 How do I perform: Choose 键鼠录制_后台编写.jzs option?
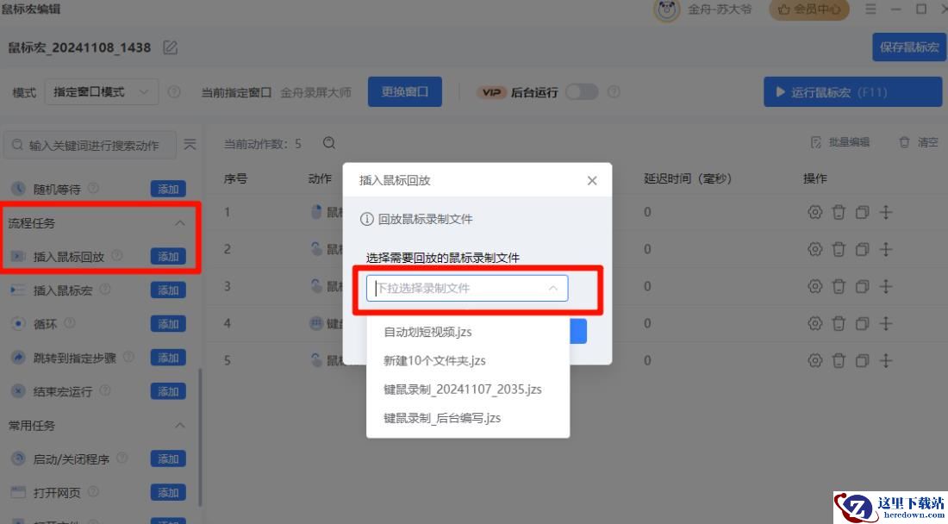coord(468,418)
